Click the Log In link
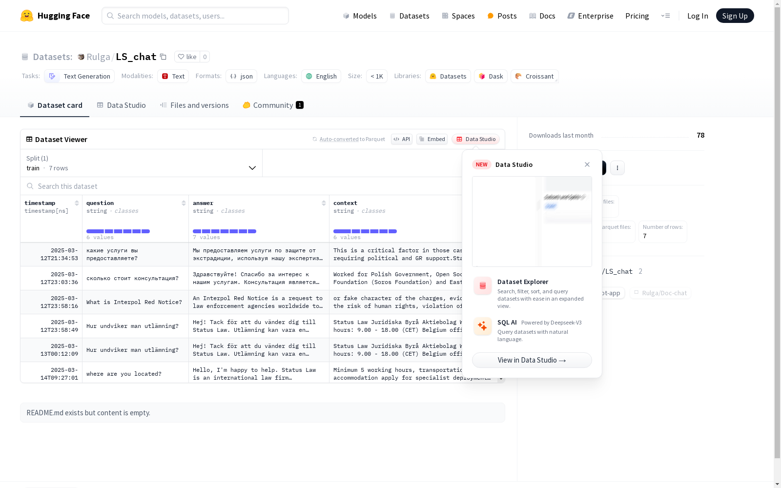The image size is (781, 488). 698,16
